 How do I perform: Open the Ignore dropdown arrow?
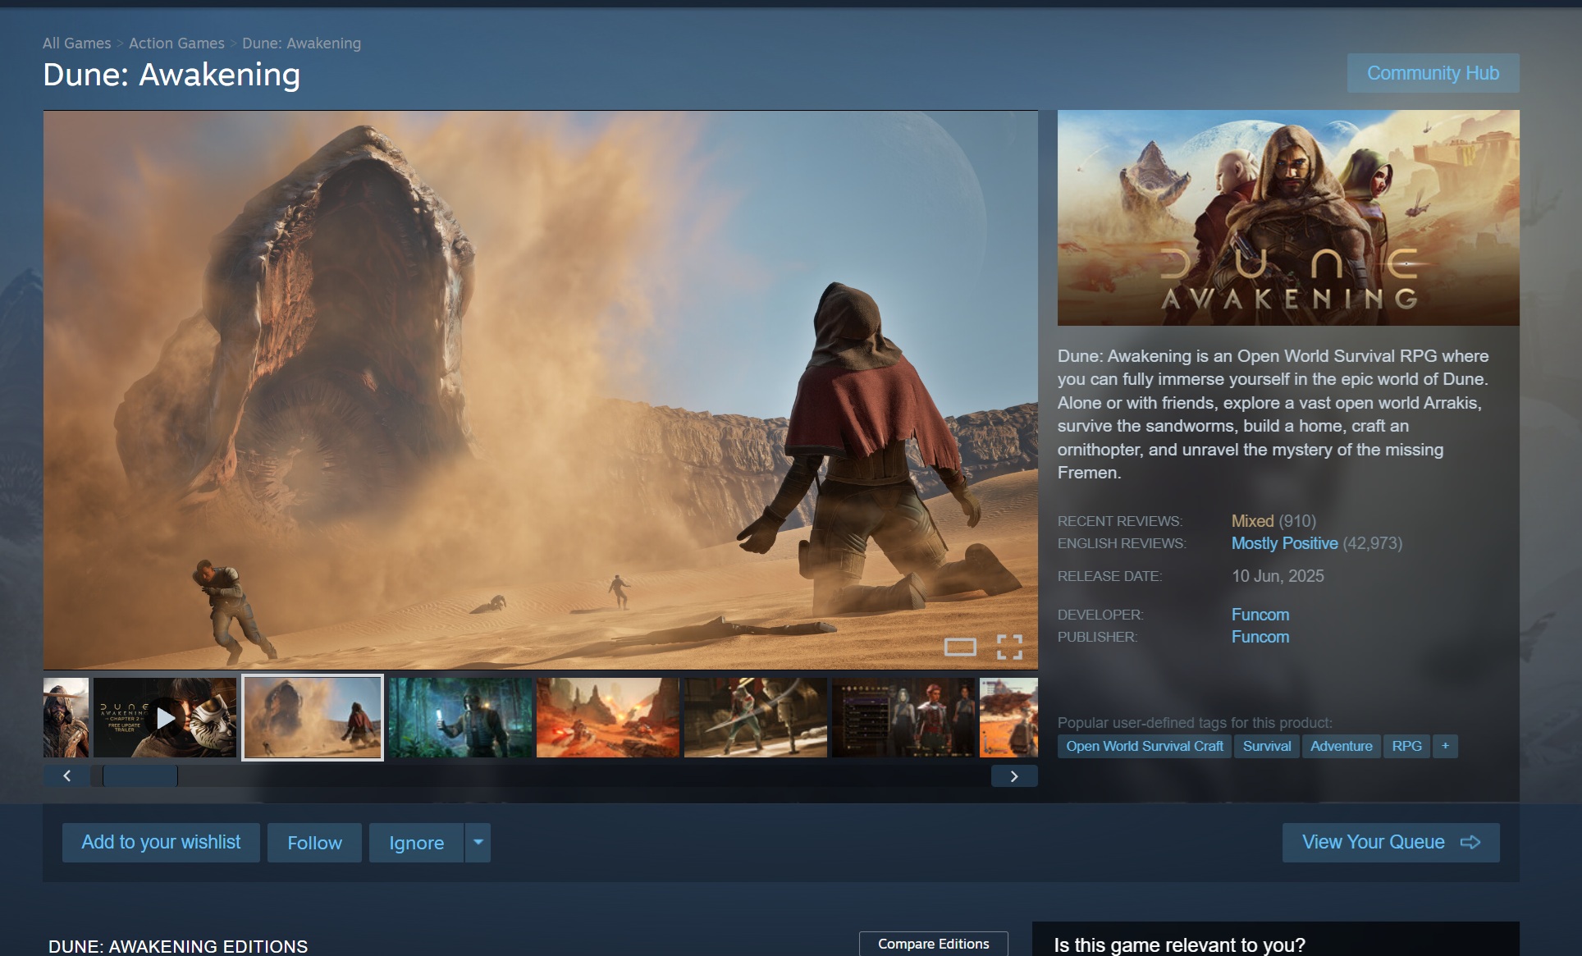tap(478, 843)
